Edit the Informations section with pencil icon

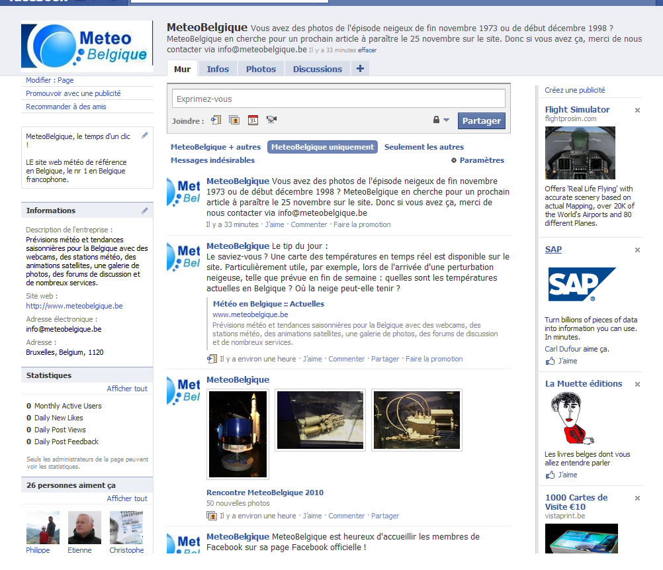point(145,211)
